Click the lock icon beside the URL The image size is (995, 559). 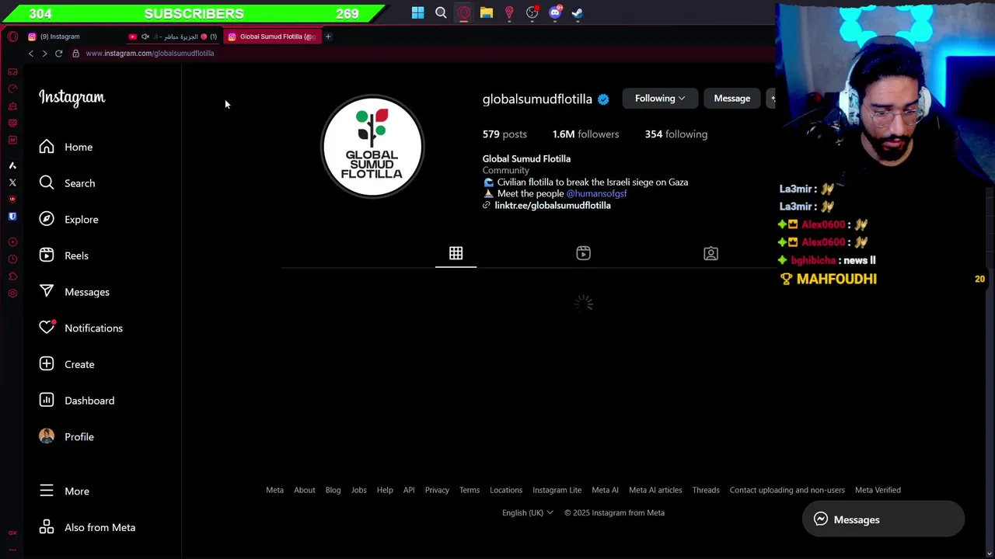click(x=75, y=54)
